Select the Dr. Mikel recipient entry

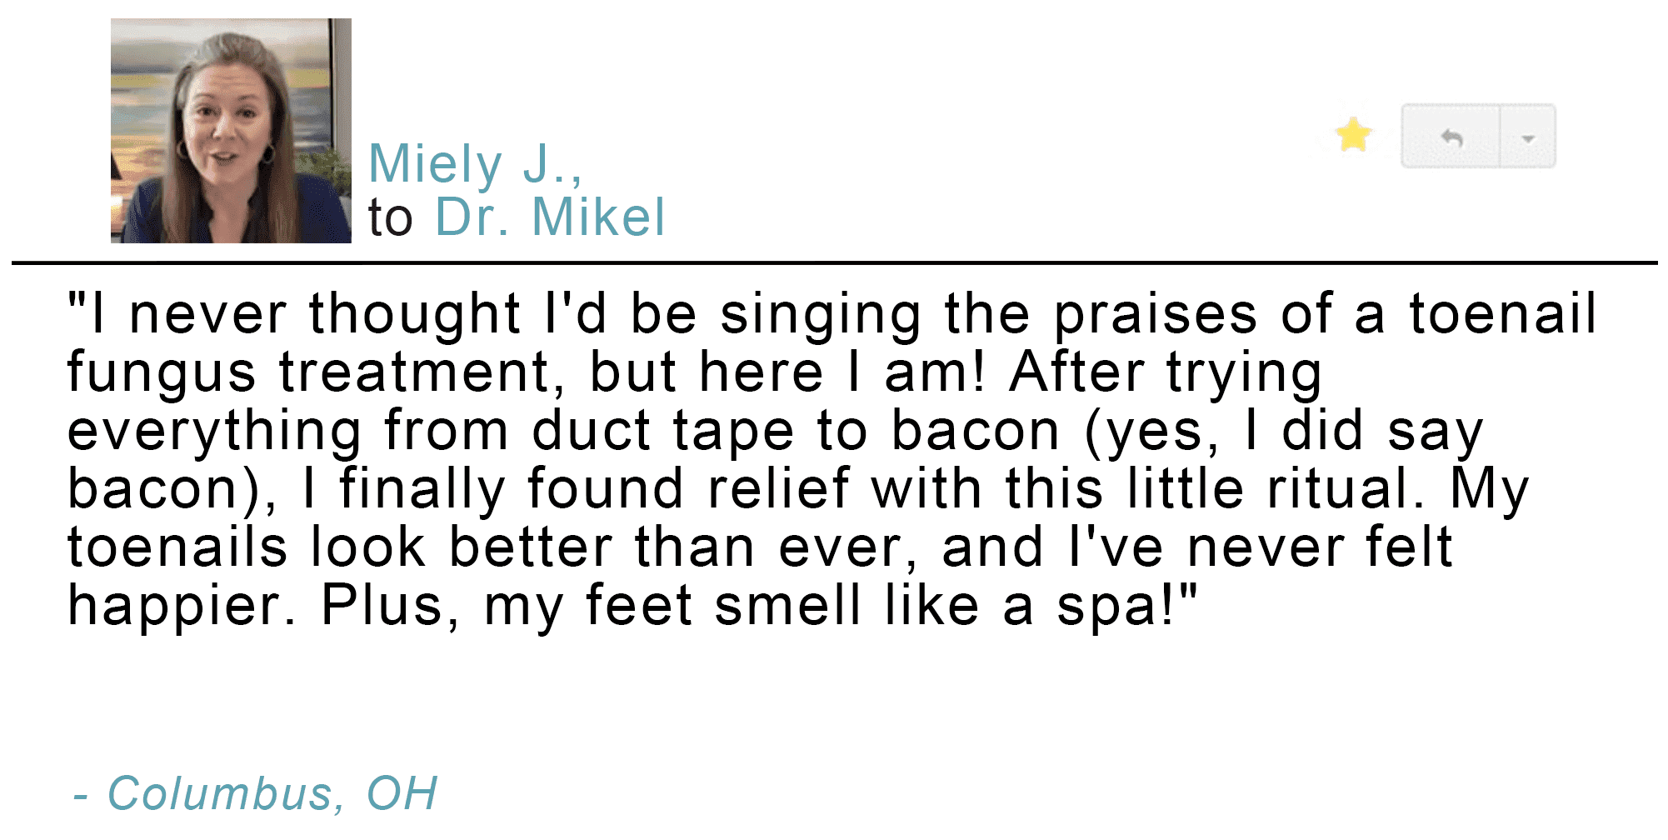[x=548, y=218]
